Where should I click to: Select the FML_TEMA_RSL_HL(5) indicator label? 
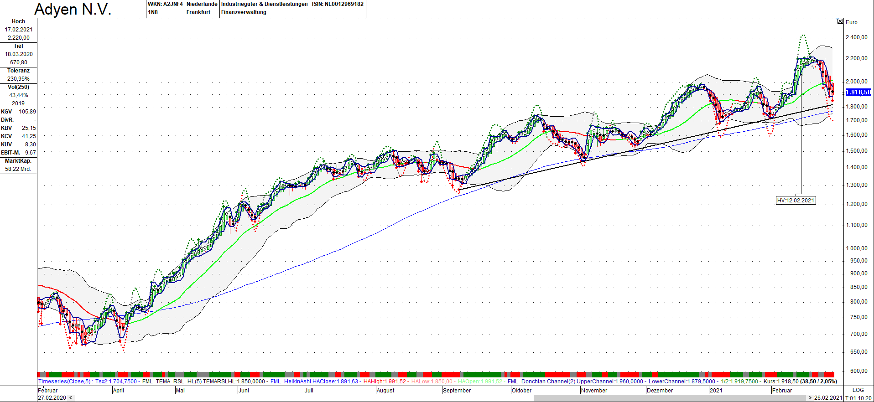(172, 381)
